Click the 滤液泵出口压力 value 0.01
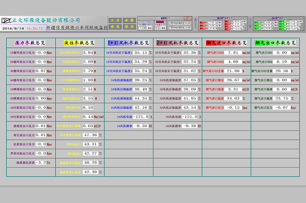The image size is (306, 203). (x=41, y=126)
